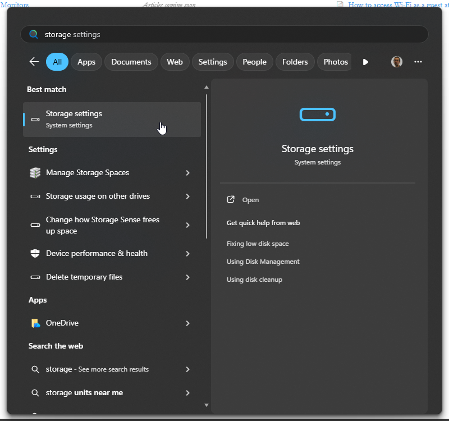449x421 pixels.
Task: Select the Settings filter tab
Action: coord(212,62)
